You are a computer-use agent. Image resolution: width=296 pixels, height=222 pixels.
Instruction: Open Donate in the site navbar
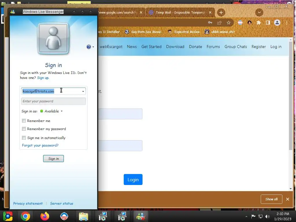click(195, 47)
